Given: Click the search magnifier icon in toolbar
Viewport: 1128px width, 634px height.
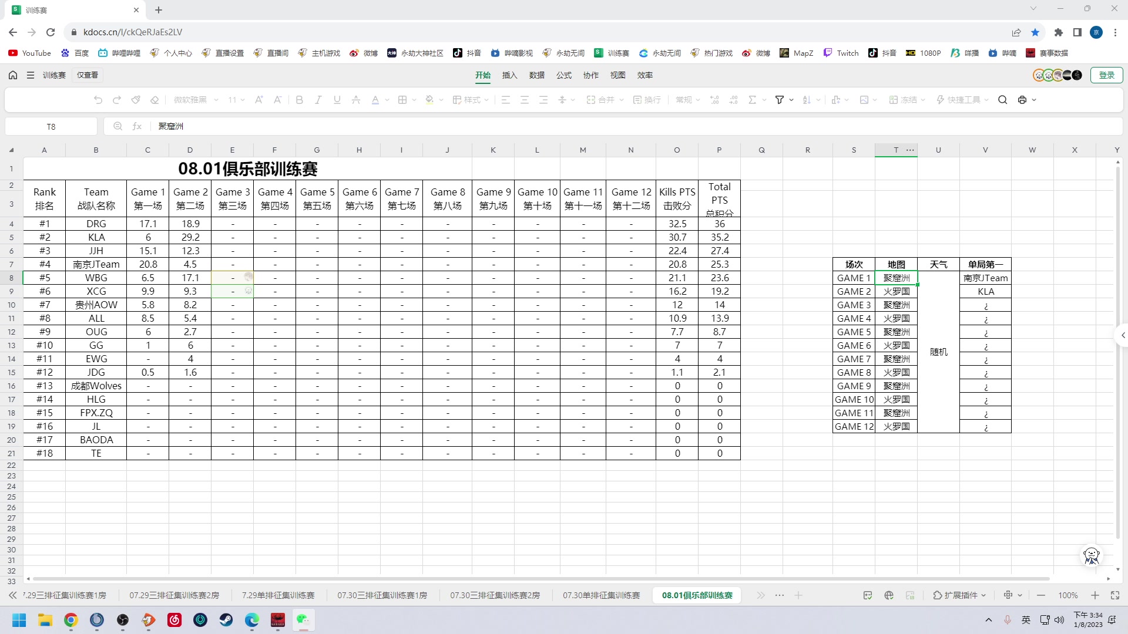Looking at the screenshot, I should pos(1003,100).
